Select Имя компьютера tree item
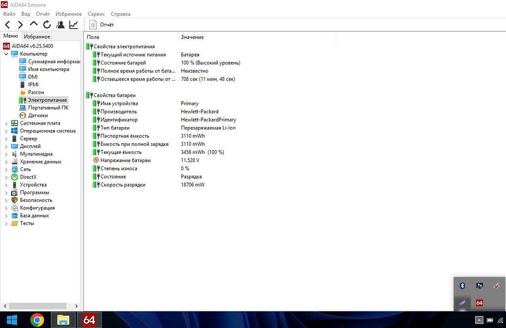506x328 pixels. 44,69
